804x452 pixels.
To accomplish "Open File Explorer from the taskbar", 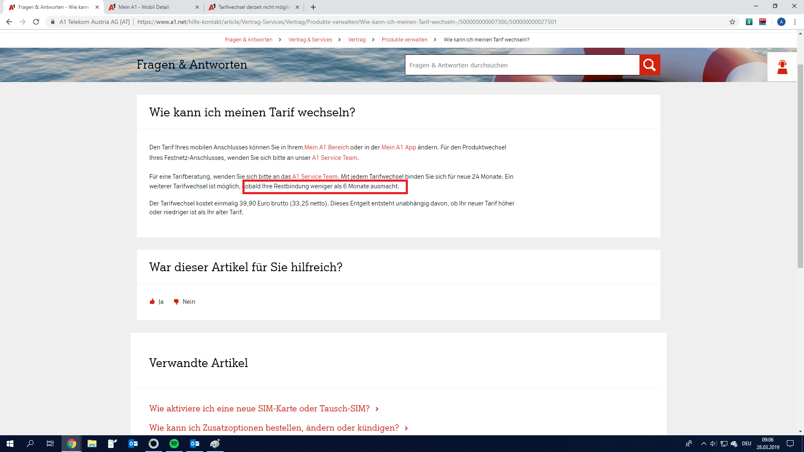I will tap(92, 444).
